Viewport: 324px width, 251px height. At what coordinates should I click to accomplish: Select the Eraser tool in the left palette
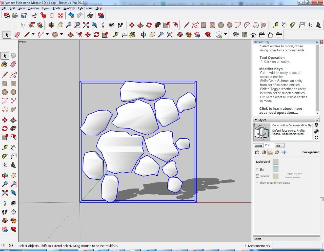click(13, 64)
